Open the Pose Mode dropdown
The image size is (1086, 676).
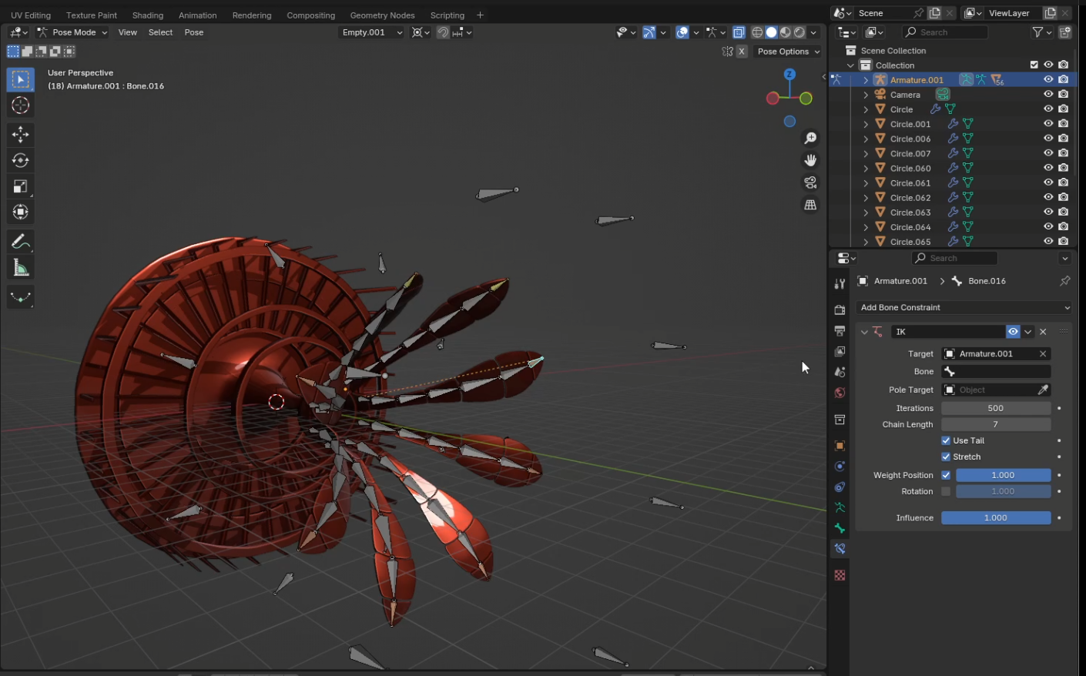(72, 32)
